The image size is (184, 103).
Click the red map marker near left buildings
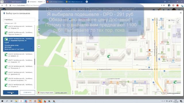click(x=76, y=55)
